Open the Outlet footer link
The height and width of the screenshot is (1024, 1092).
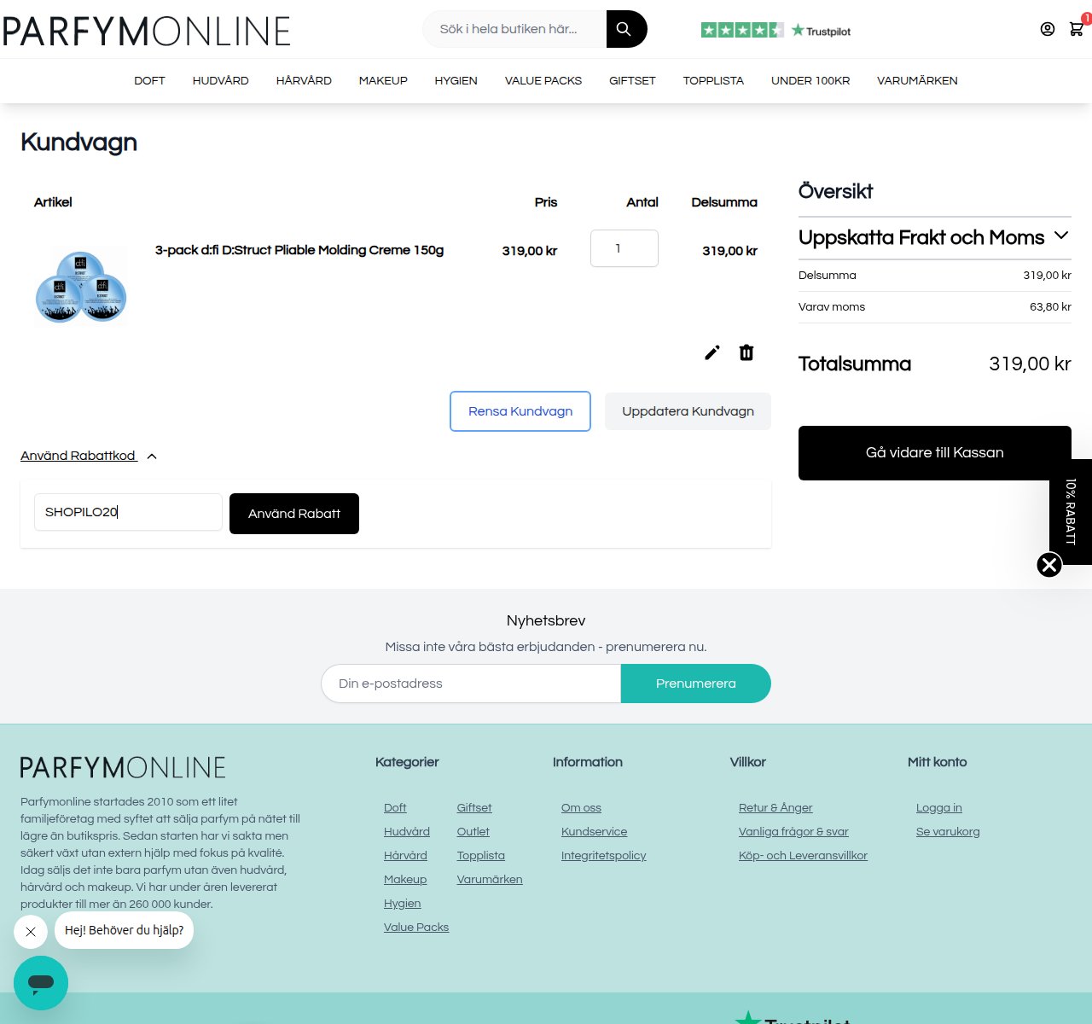point(473,832)
